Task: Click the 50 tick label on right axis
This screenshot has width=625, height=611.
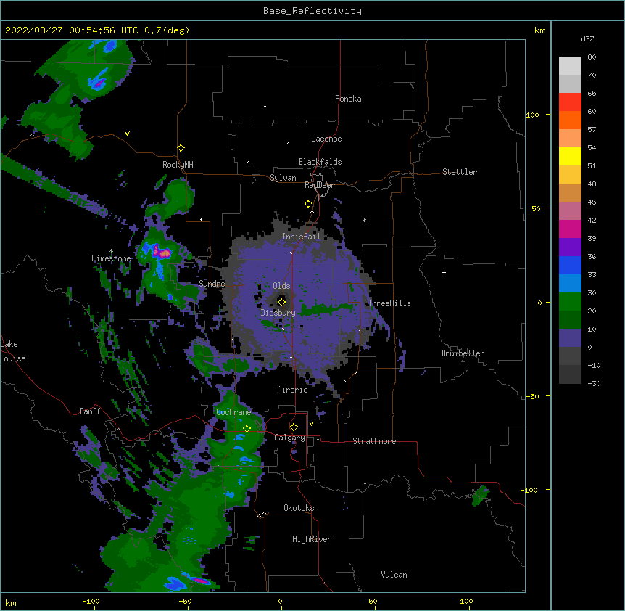Action: click(536, 208)
